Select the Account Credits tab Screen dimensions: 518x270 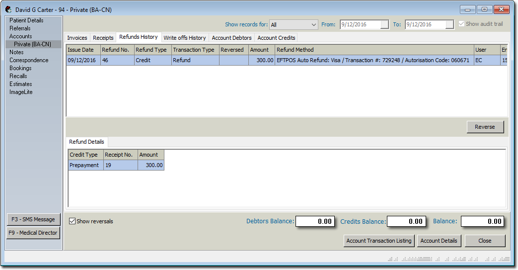click(276, 38)
